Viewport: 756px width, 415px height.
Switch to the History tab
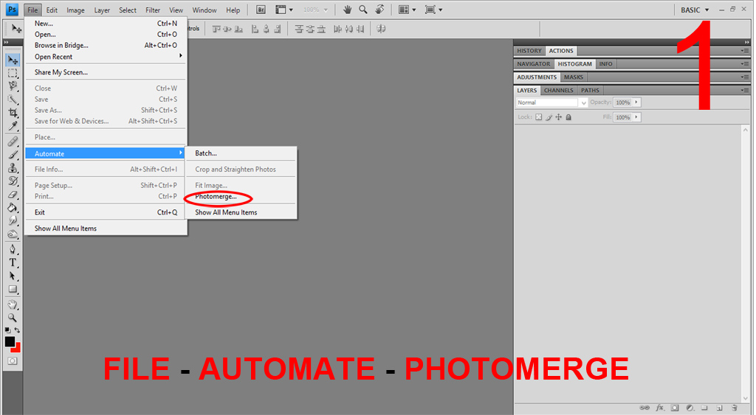click(x=529, y=51)
